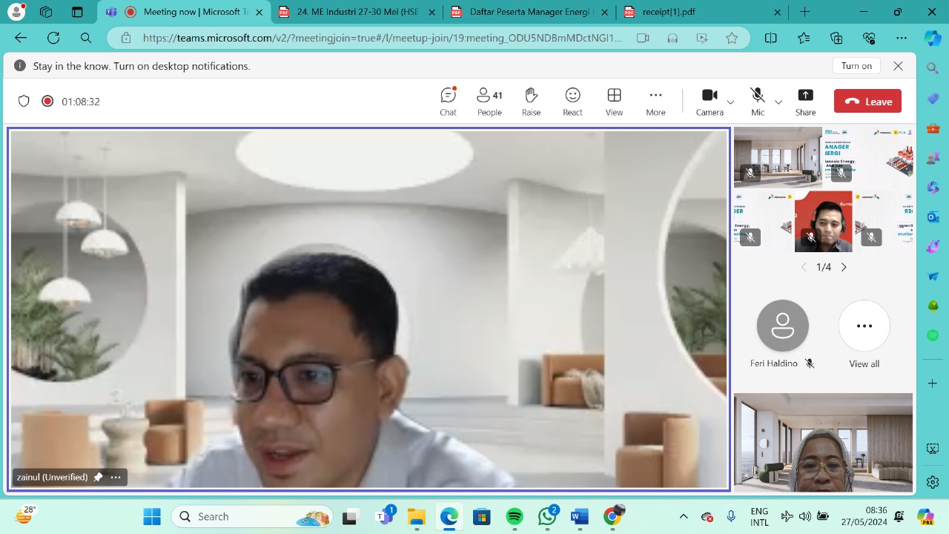
Task: Open the Favorites list icon
Action: point(804,38)
